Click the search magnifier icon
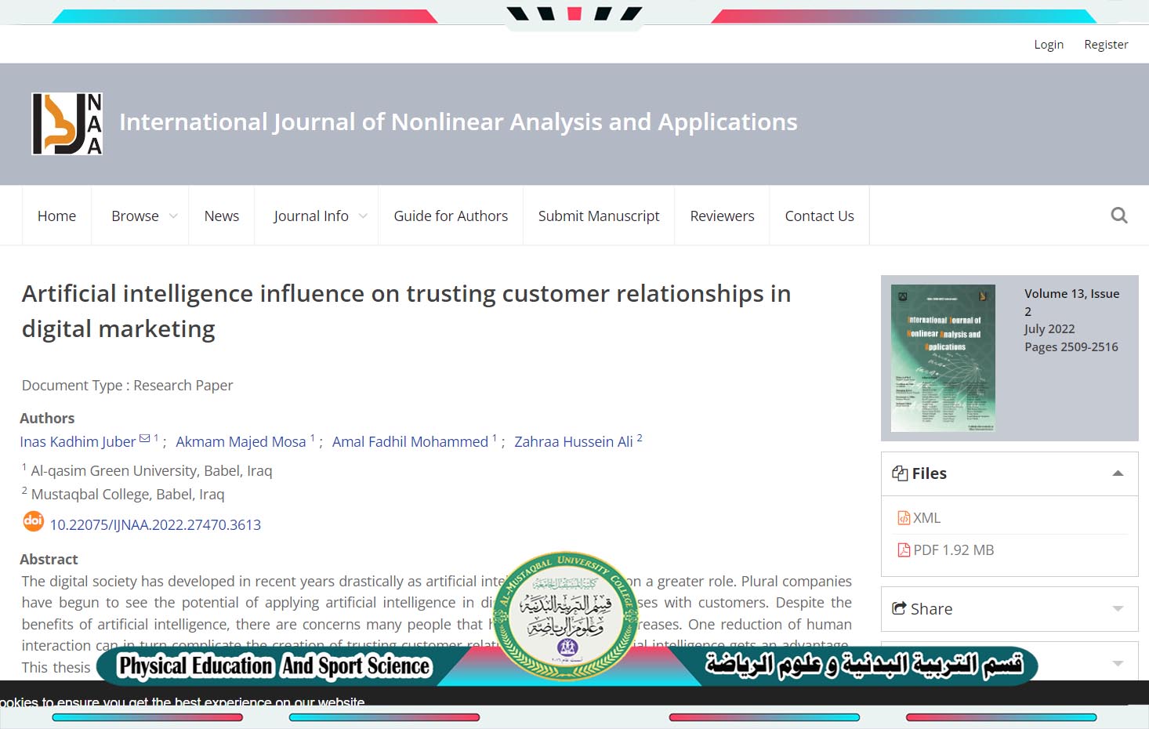 click(1118, 216)
